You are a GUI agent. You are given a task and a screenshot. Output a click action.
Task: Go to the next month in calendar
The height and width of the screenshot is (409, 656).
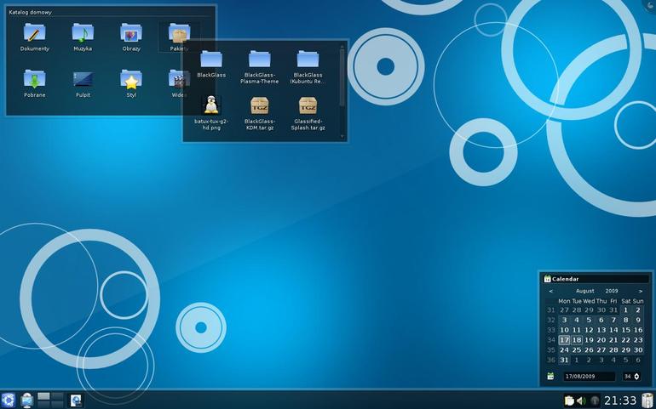coord(640,291)
